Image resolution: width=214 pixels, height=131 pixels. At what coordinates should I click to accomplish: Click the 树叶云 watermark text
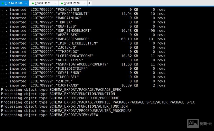(x=205, y=124)
